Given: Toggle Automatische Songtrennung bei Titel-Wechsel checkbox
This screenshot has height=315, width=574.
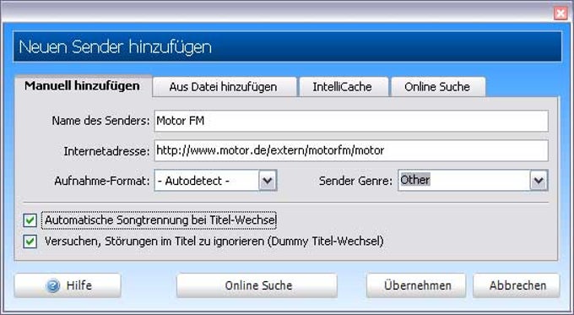Looking at the screenshot, I should tap(30, 220).
